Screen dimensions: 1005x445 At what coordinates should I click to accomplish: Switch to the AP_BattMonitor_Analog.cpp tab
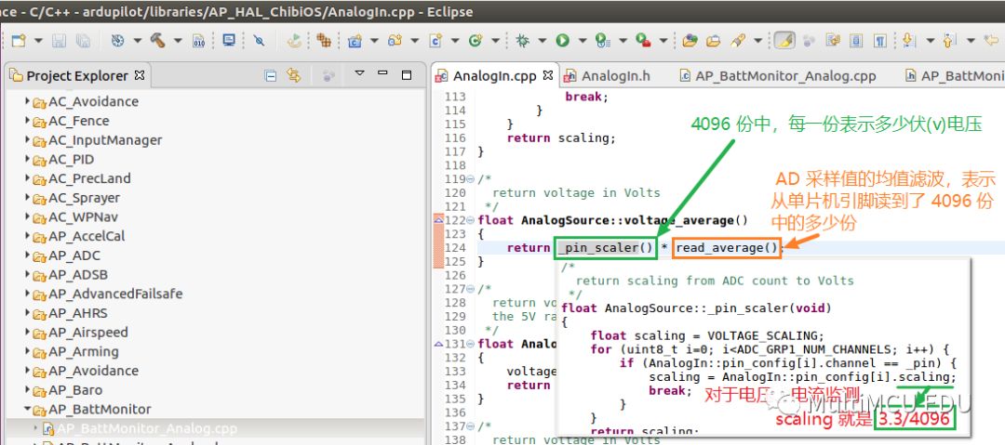778,75
